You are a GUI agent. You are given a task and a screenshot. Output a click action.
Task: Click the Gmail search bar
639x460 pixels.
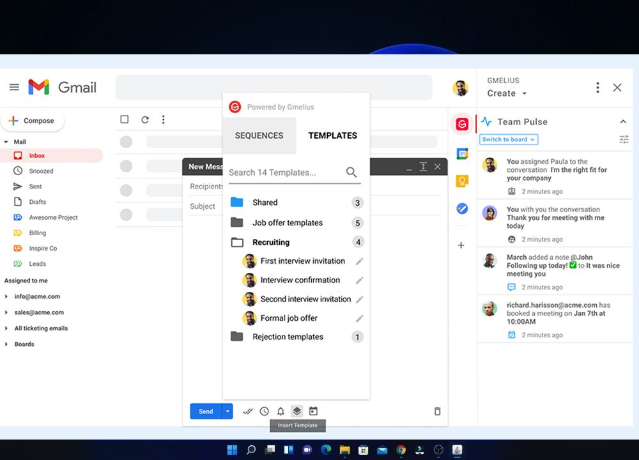coord(274,87)
